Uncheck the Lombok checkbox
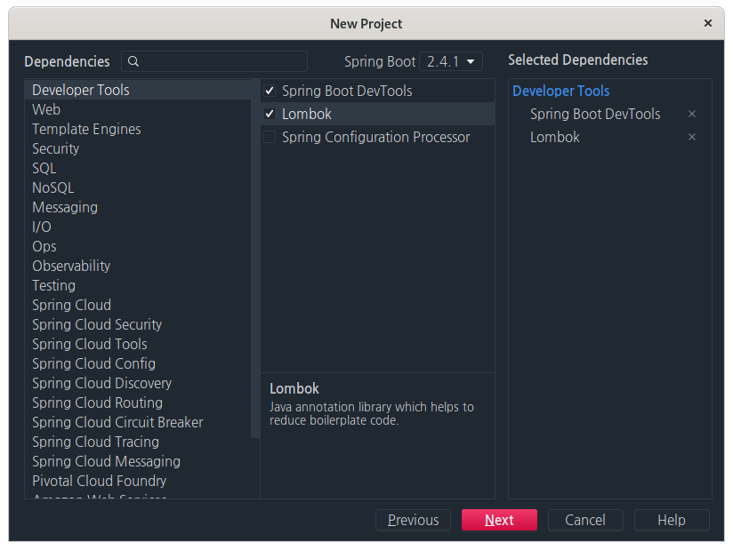 point(270,114)
